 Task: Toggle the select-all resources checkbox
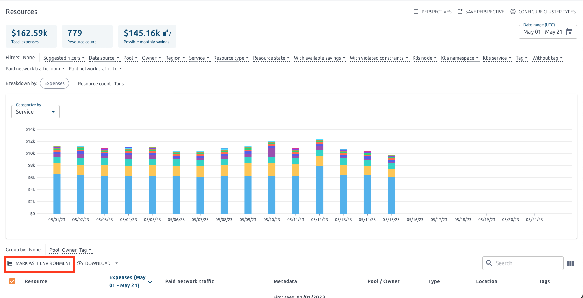(x=12, y=281)
